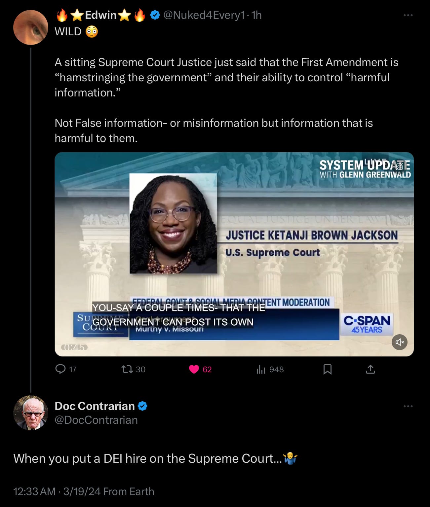Play the Ketanji Brown Jackson video
This screenshot has height=507, width=430.
point(234,254)
